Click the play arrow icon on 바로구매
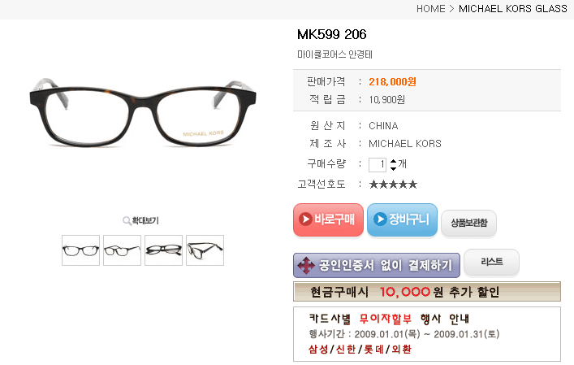574x365 pixels. [x=305, y=219]
